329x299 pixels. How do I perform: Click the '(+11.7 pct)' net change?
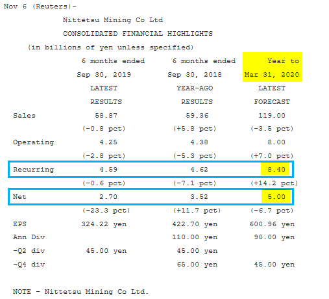197,211
